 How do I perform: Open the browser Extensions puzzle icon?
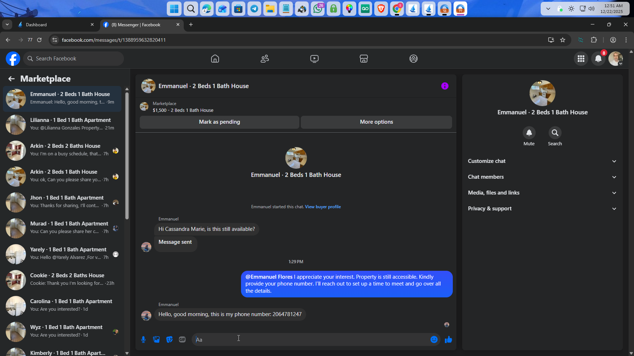coord(594,40)
